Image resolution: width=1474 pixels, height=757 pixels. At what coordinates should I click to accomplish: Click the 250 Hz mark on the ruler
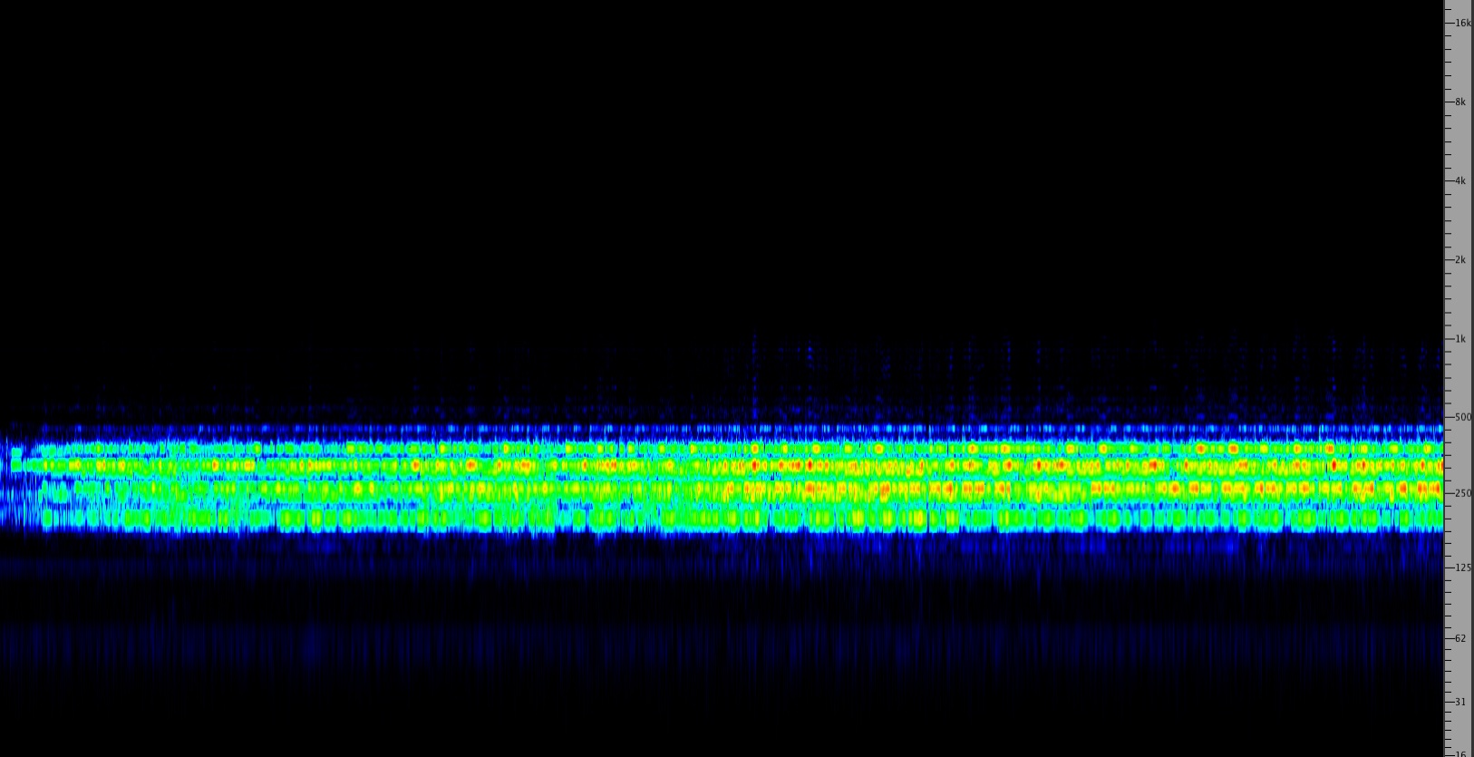[x=1462, y=493]
